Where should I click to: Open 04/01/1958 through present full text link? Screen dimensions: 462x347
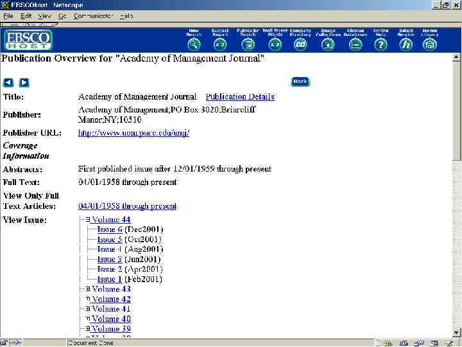pyautogui.click(x=127, y=206)
